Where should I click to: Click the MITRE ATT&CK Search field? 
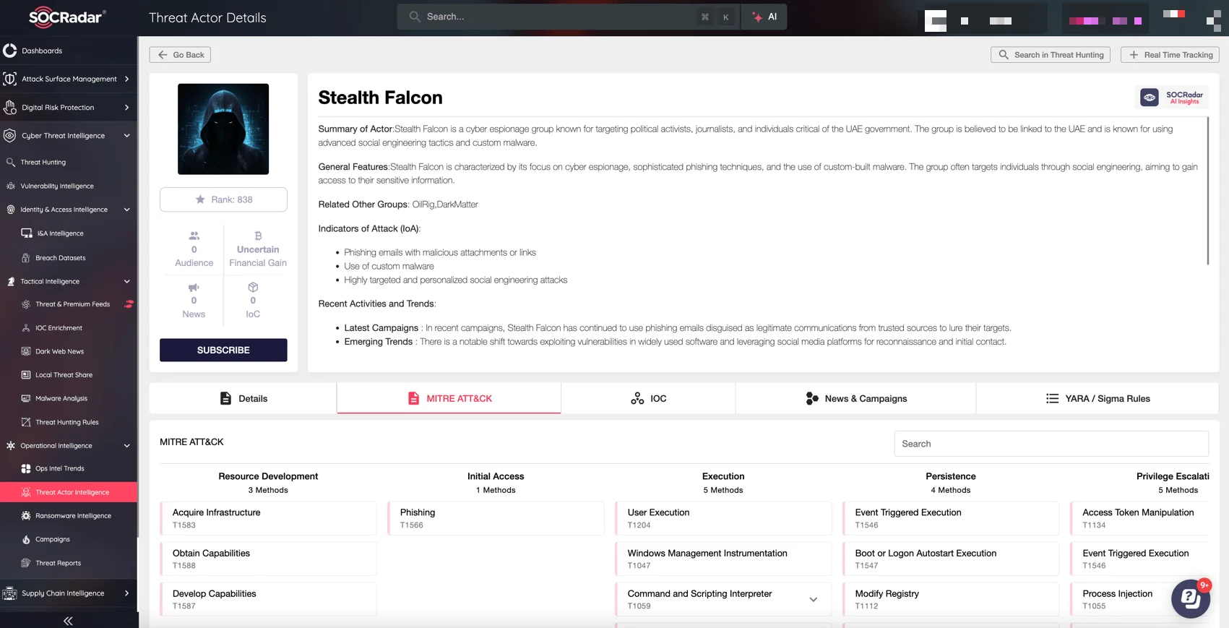click(x=1051, y=444)
